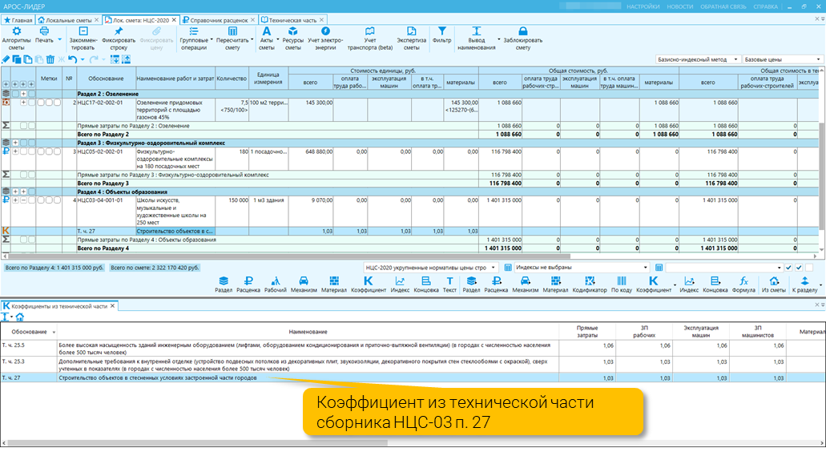The height and width of the screenshot is (452, 826).
Task: Open НАСТРОЙКИ in title bar
Action: 643,7
